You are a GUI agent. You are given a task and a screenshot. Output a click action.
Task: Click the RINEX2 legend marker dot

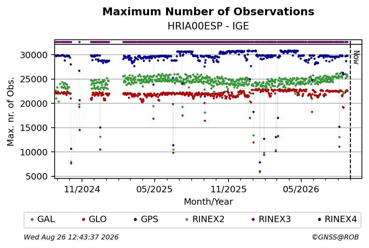[187, 220]
